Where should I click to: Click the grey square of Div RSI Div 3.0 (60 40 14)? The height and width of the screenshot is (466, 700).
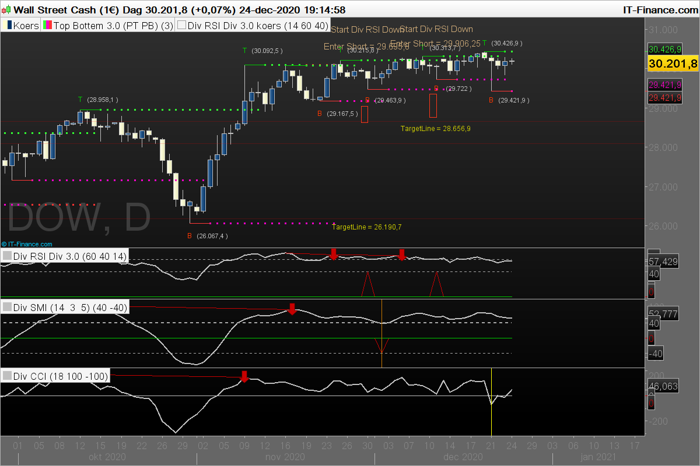click(7, 256)
